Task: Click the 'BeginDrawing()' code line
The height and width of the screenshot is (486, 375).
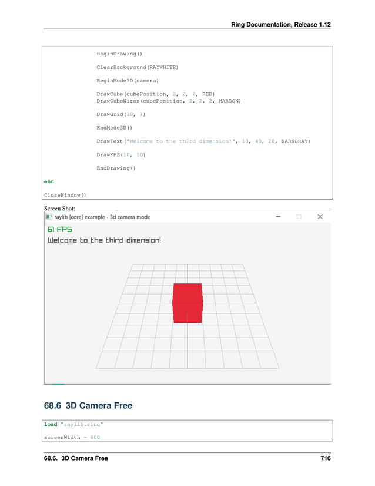Action: pos(119,54)
